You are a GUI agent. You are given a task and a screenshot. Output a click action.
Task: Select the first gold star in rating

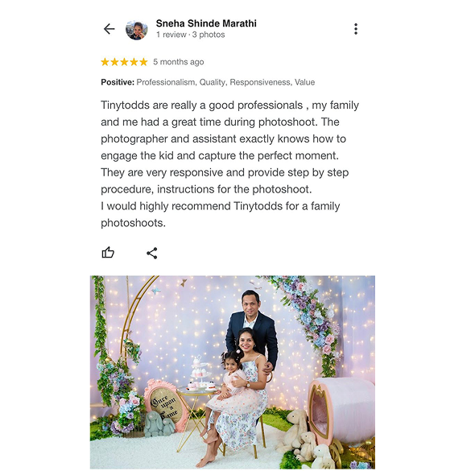[x=105, y=62]
